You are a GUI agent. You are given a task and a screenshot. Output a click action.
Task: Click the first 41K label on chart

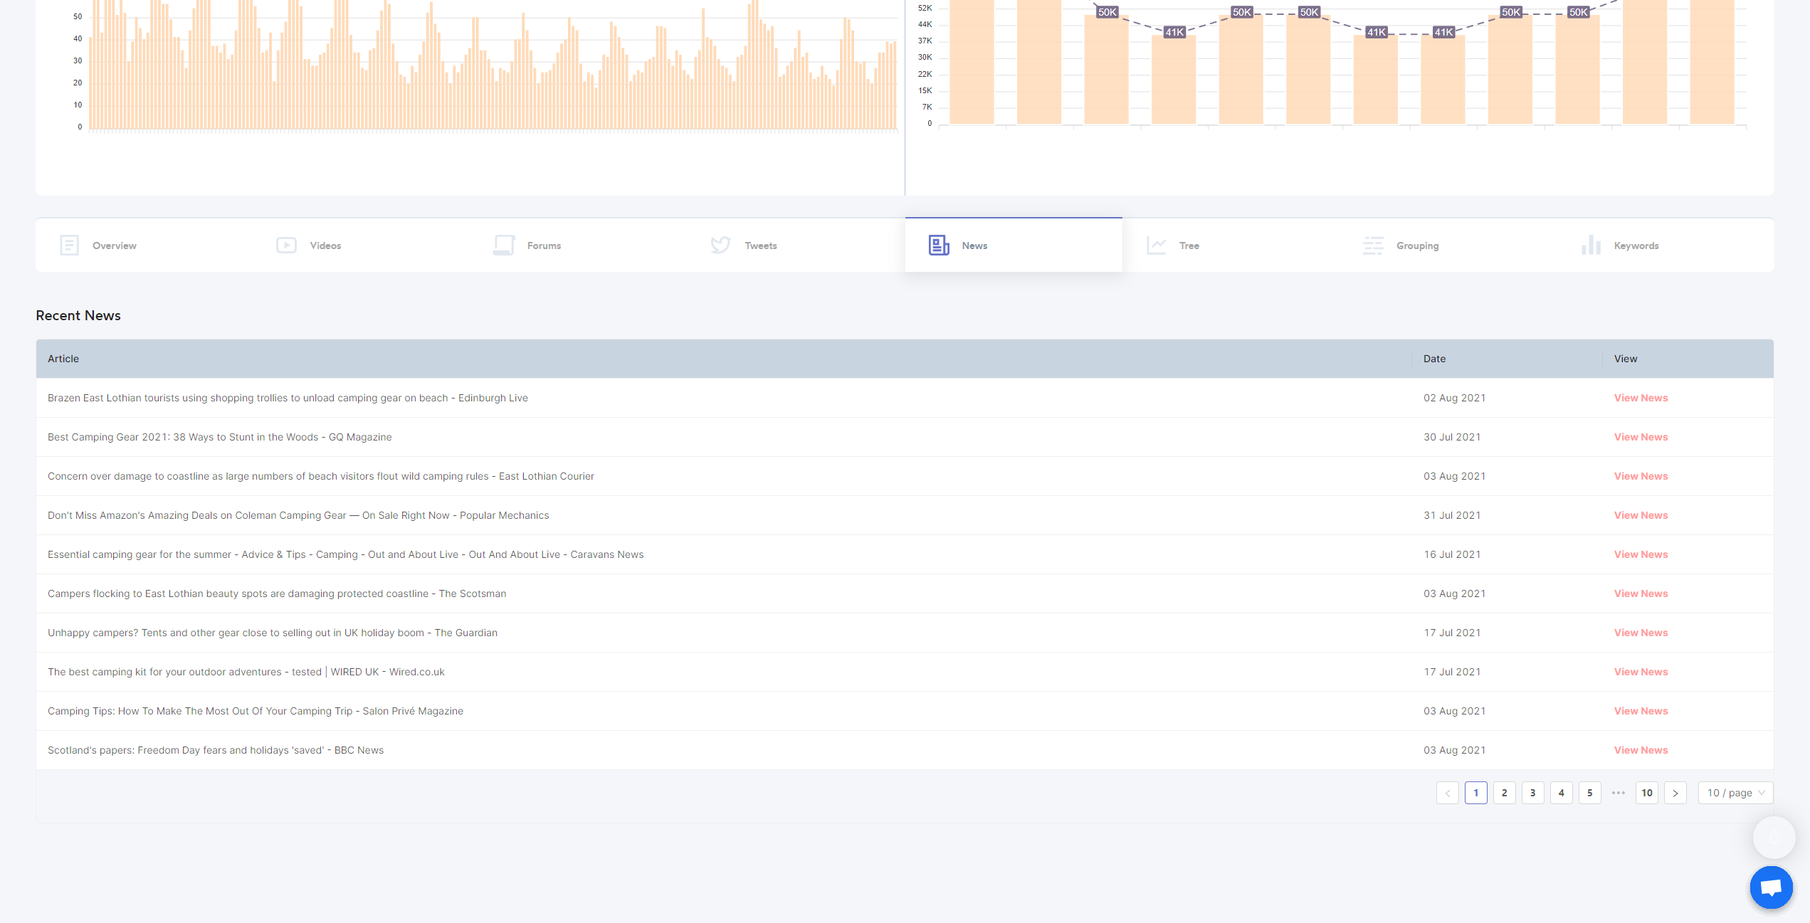pos(1174,32)
